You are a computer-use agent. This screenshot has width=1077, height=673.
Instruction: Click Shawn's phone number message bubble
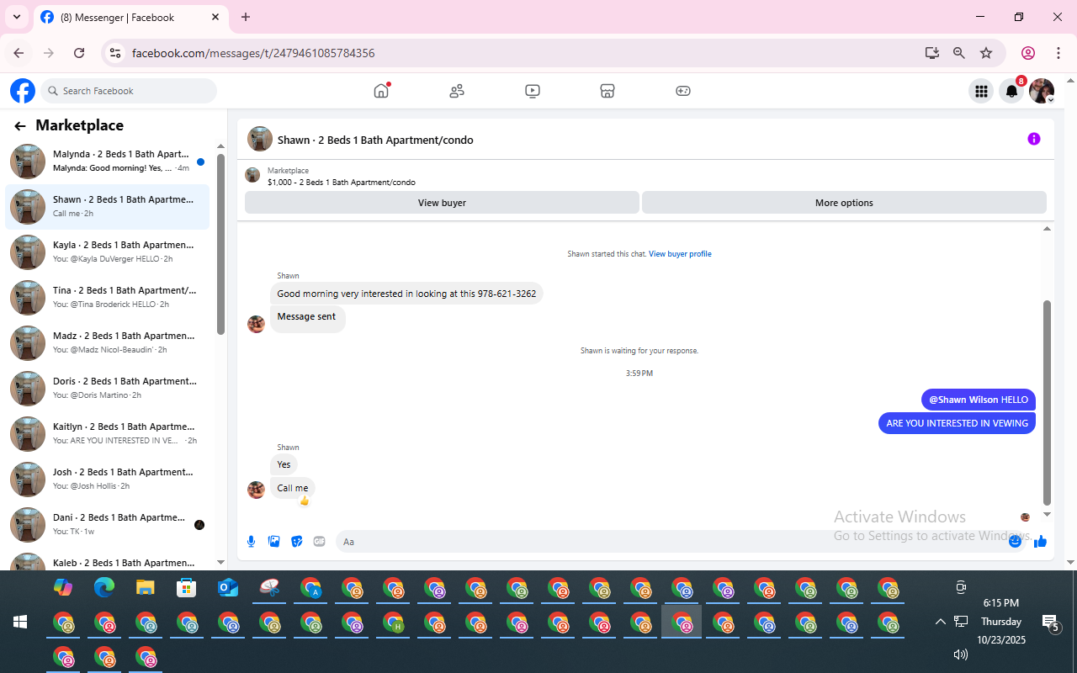pyautogui.click(x=406, y=294)
